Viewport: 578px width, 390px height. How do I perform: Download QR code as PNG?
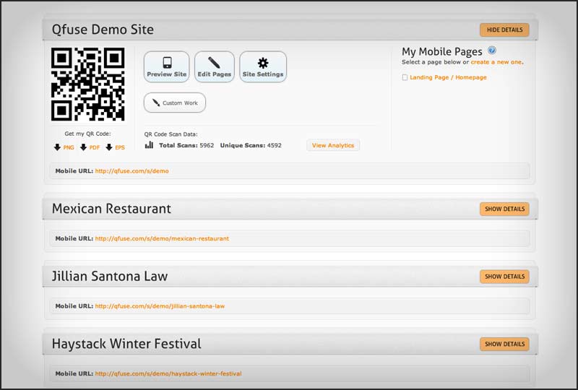coord(64,147)
